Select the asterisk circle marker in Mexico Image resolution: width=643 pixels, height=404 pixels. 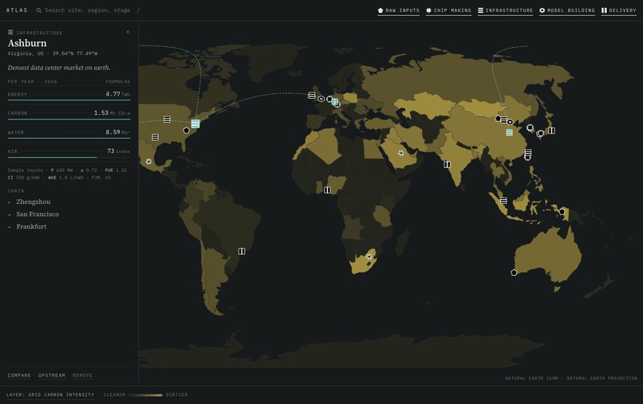pos(148,162)
